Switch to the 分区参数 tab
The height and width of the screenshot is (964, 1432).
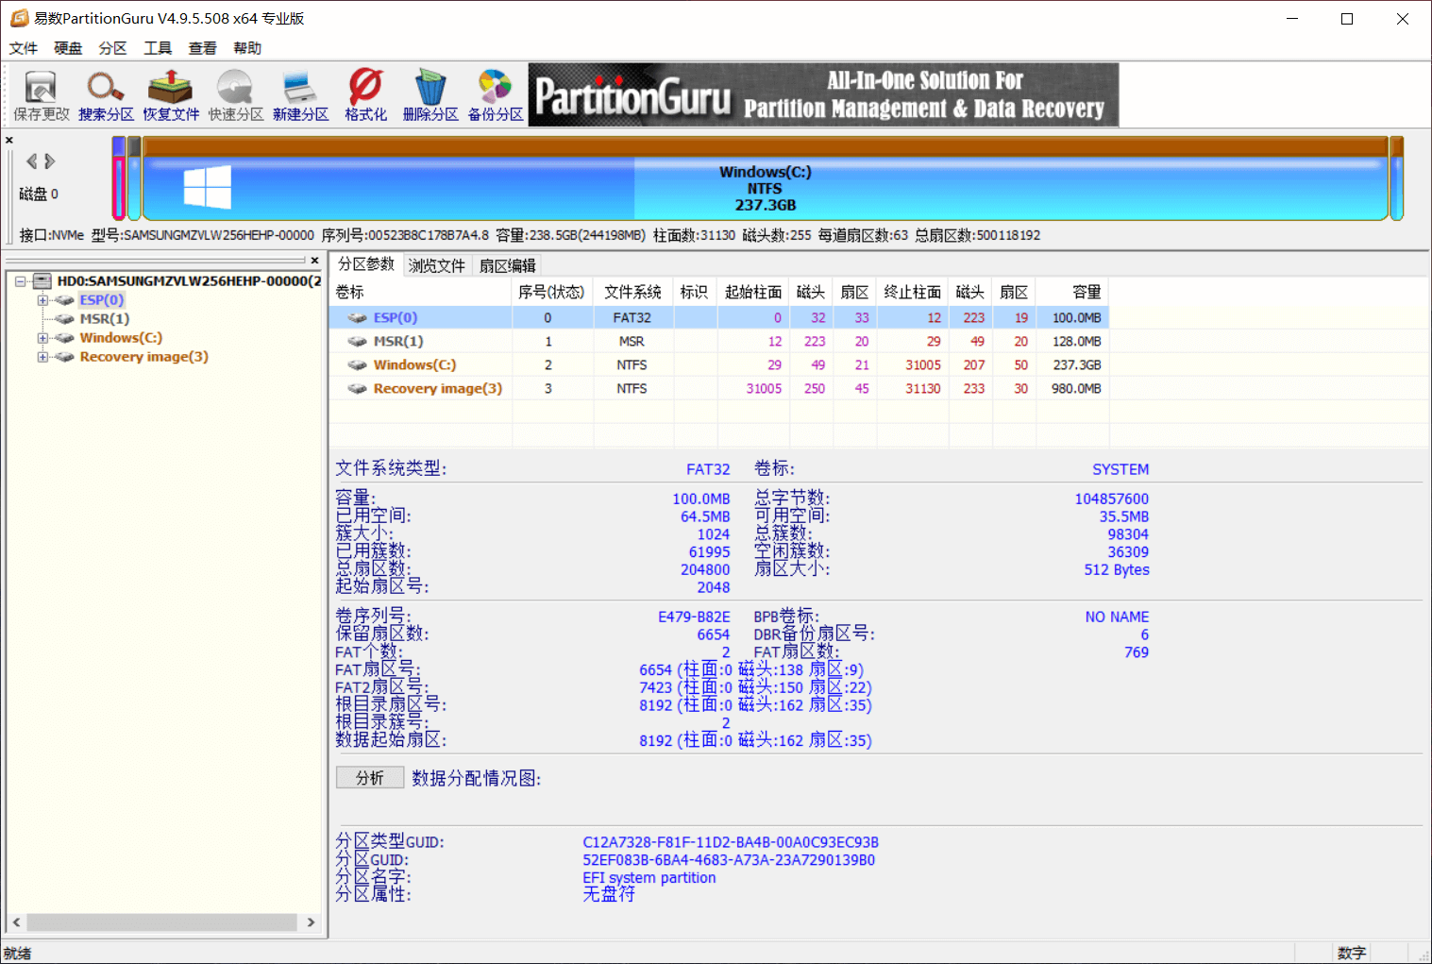366,264
